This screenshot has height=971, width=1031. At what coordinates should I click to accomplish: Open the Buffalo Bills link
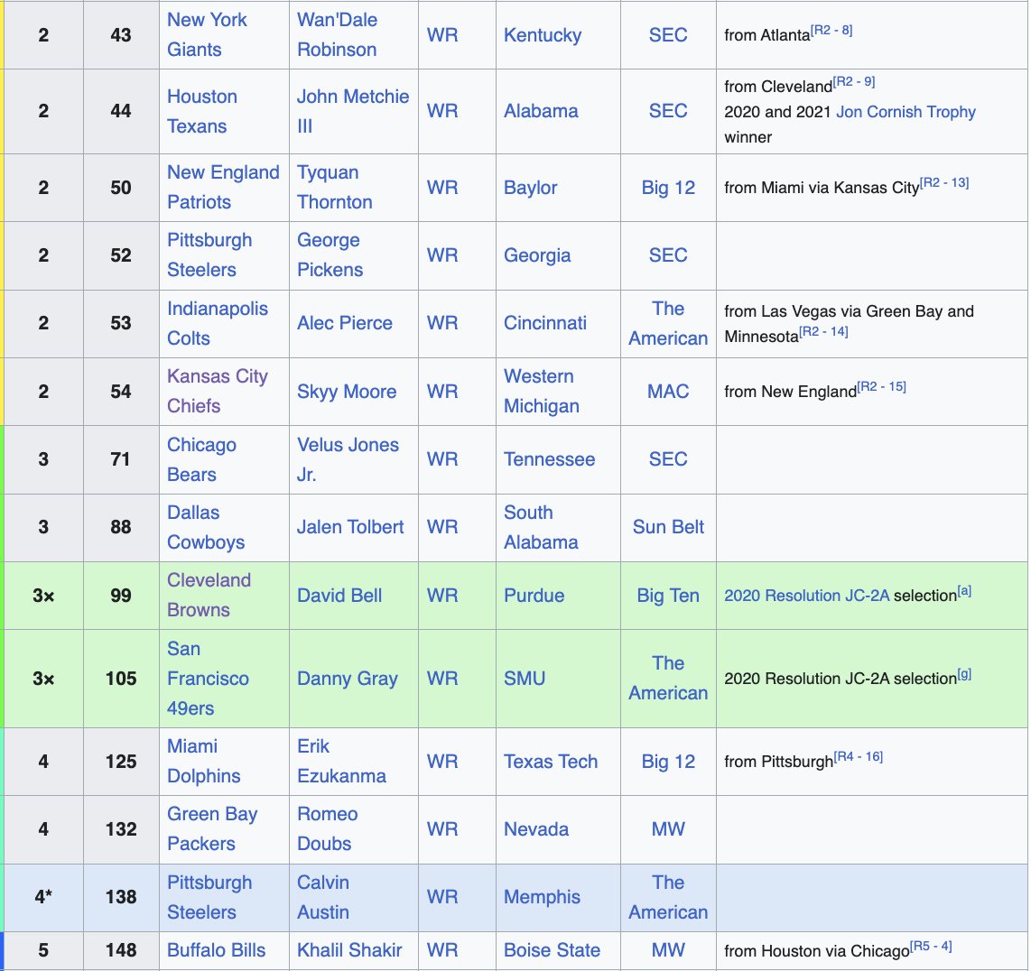click(216, 950)
